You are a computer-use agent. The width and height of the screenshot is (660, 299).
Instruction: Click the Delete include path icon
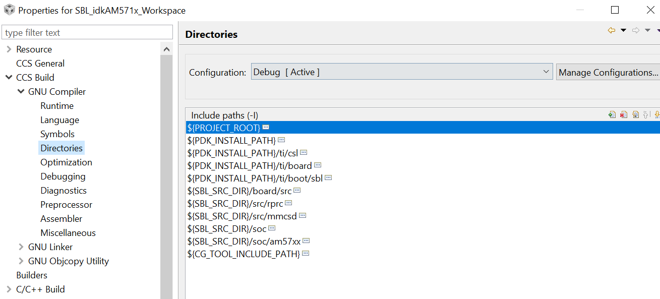pyautogui.click(x=624, y=115)
